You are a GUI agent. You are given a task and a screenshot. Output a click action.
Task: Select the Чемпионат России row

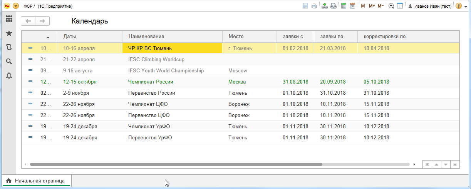pyautogui.click(x=151, y=82)
